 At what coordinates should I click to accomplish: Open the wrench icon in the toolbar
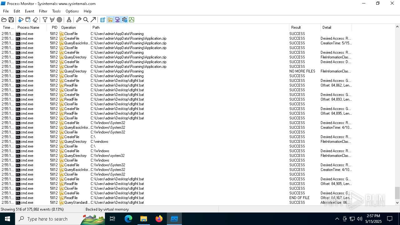coord(79,20)
